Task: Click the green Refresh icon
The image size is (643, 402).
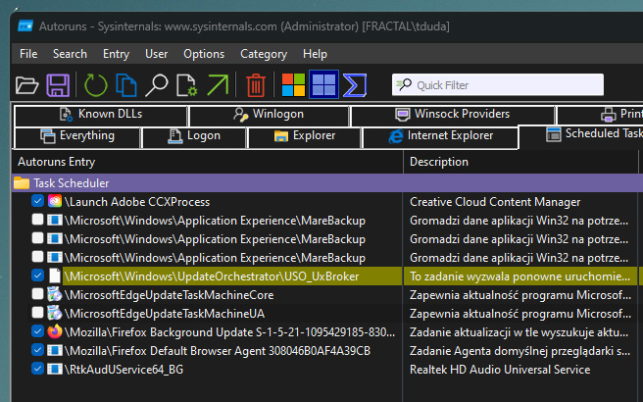Action: tap(95, 85)
